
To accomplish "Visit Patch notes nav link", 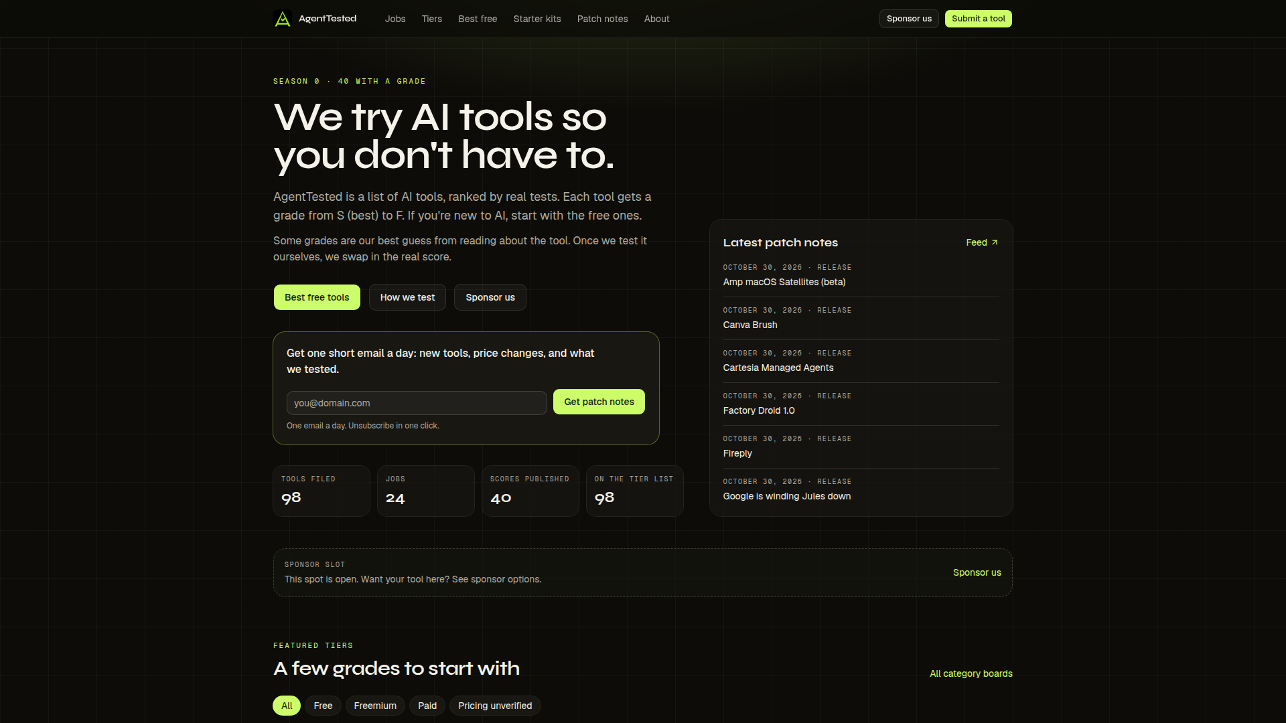I will click(603, 19).
